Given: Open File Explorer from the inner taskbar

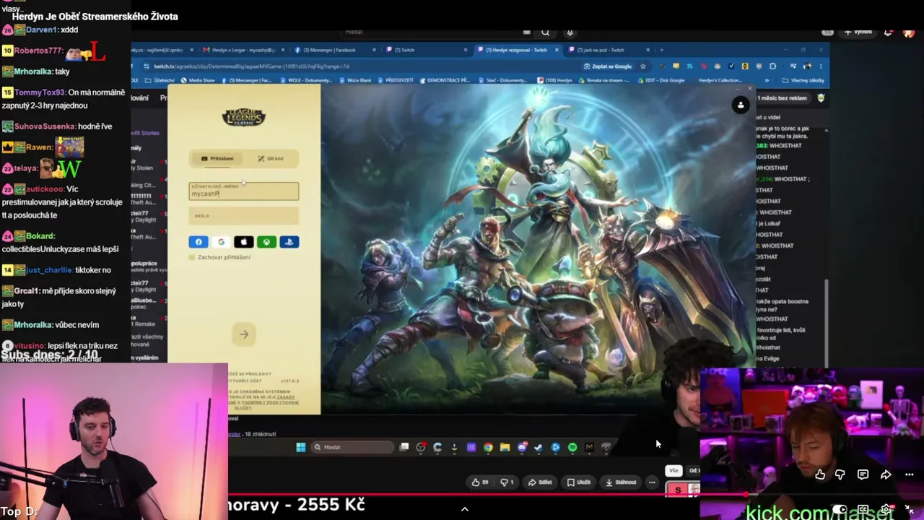Looking at the screenshot, I should coord(505,447).
